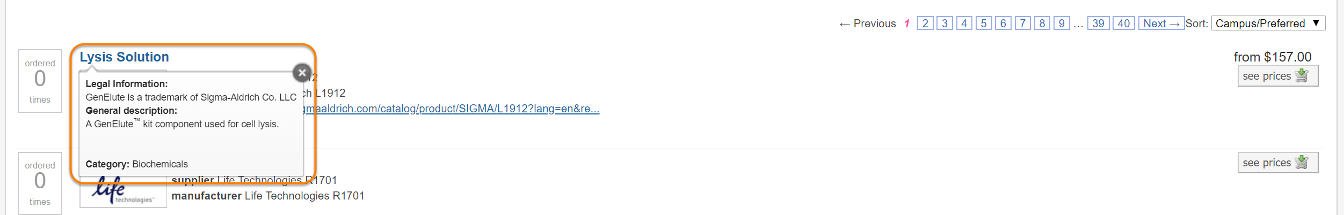Click the Next page arrow link

pos(1161,24)
